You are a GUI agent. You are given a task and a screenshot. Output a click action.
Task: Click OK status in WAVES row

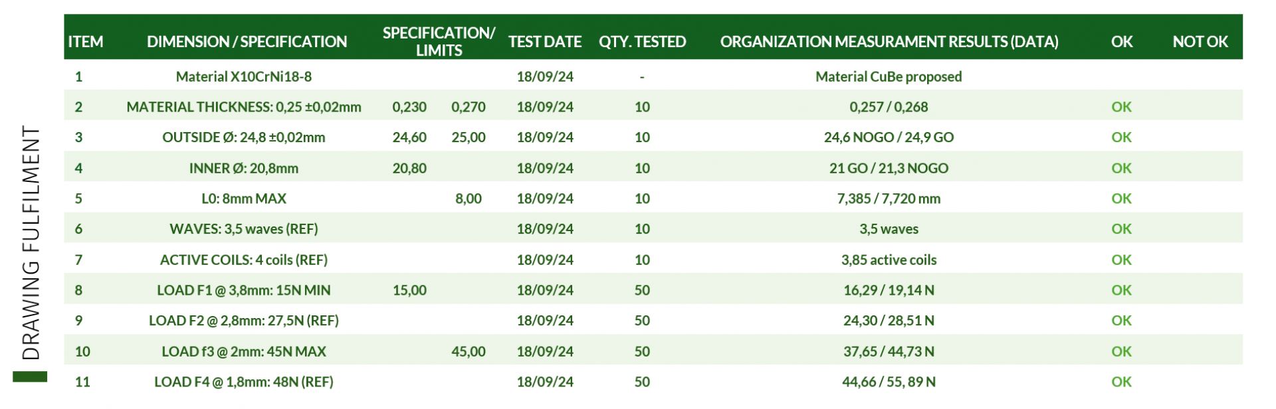coord(1122,229)
